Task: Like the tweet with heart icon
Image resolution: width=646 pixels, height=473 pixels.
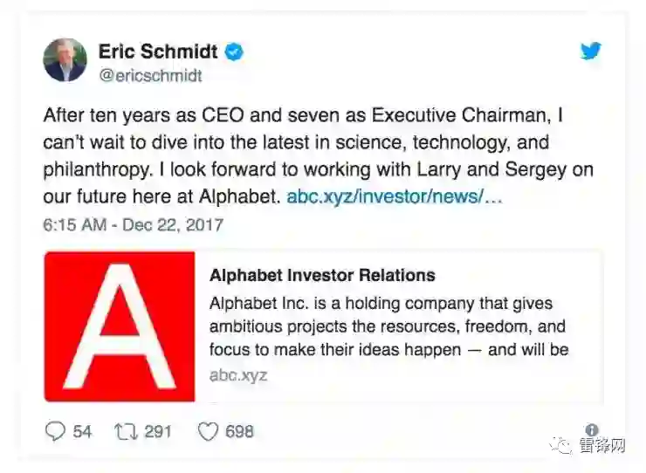Action: (206, 431)
